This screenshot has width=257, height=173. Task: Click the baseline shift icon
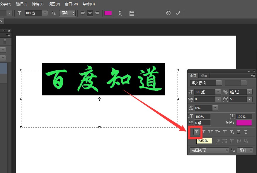(190, 123)
